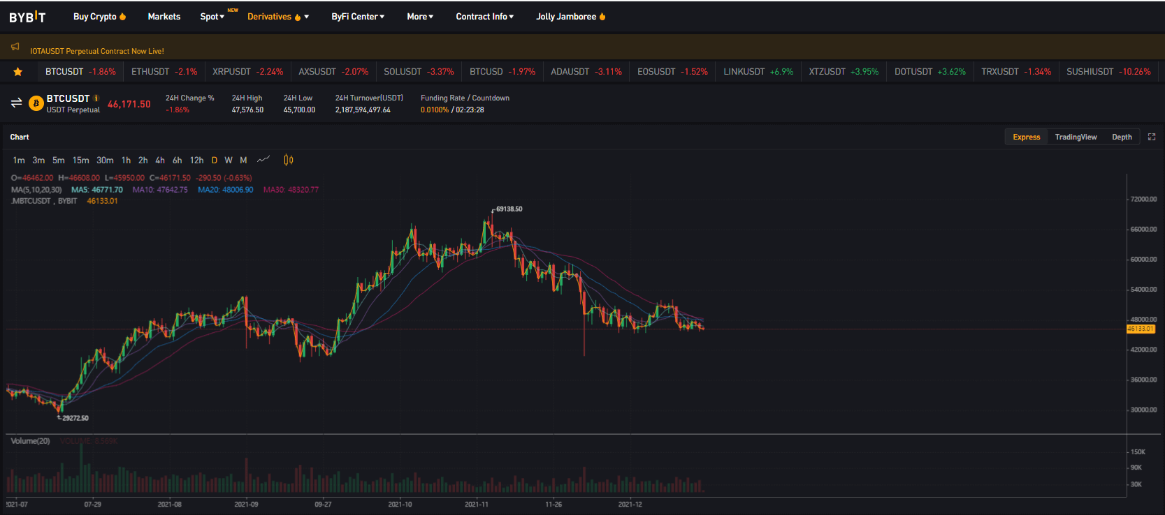The height and width of the screenshot is (515, 1165).
Task: Set chart interval to 4h
Action: 160,161
